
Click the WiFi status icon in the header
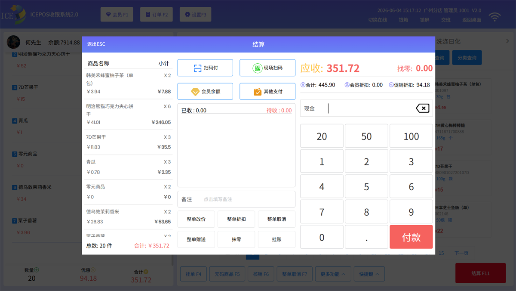[x=495, y=17]
